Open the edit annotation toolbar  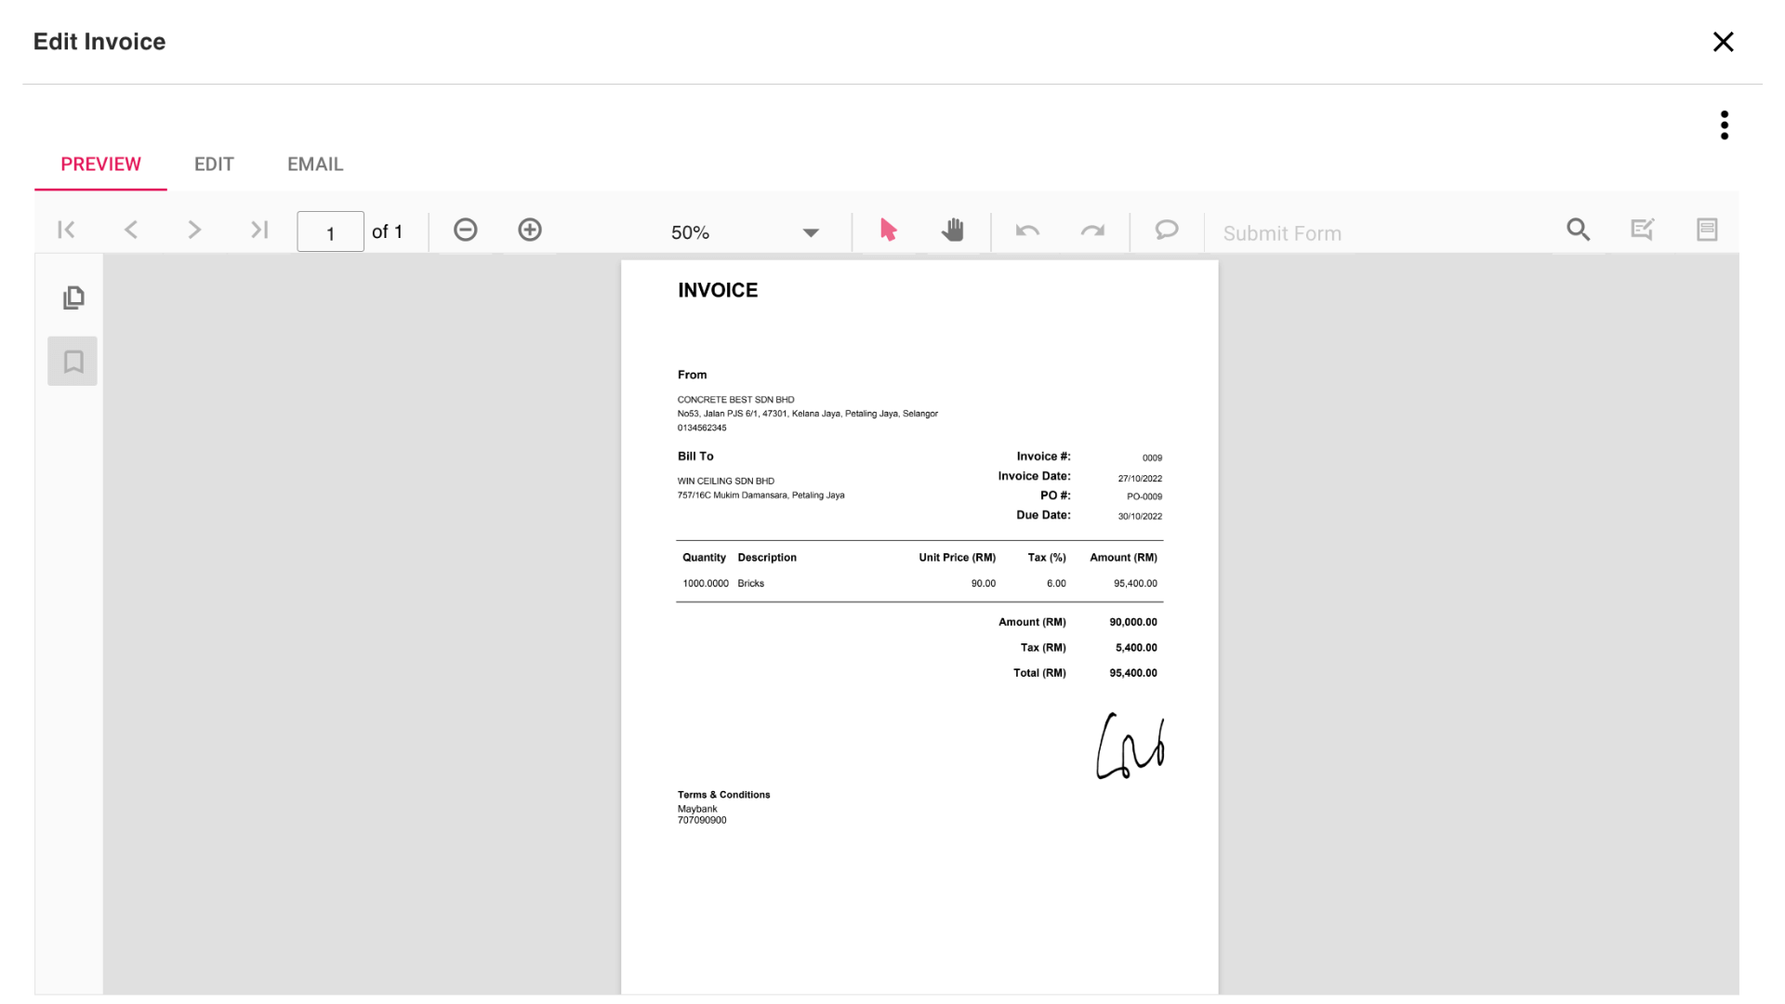click(1643, 230)
